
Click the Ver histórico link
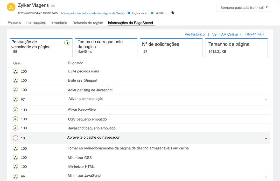pos(195,34)
